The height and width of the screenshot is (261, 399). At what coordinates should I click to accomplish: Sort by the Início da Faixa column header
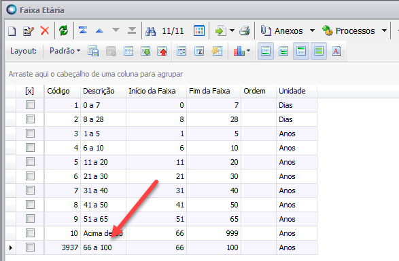(x=156, y=91)
